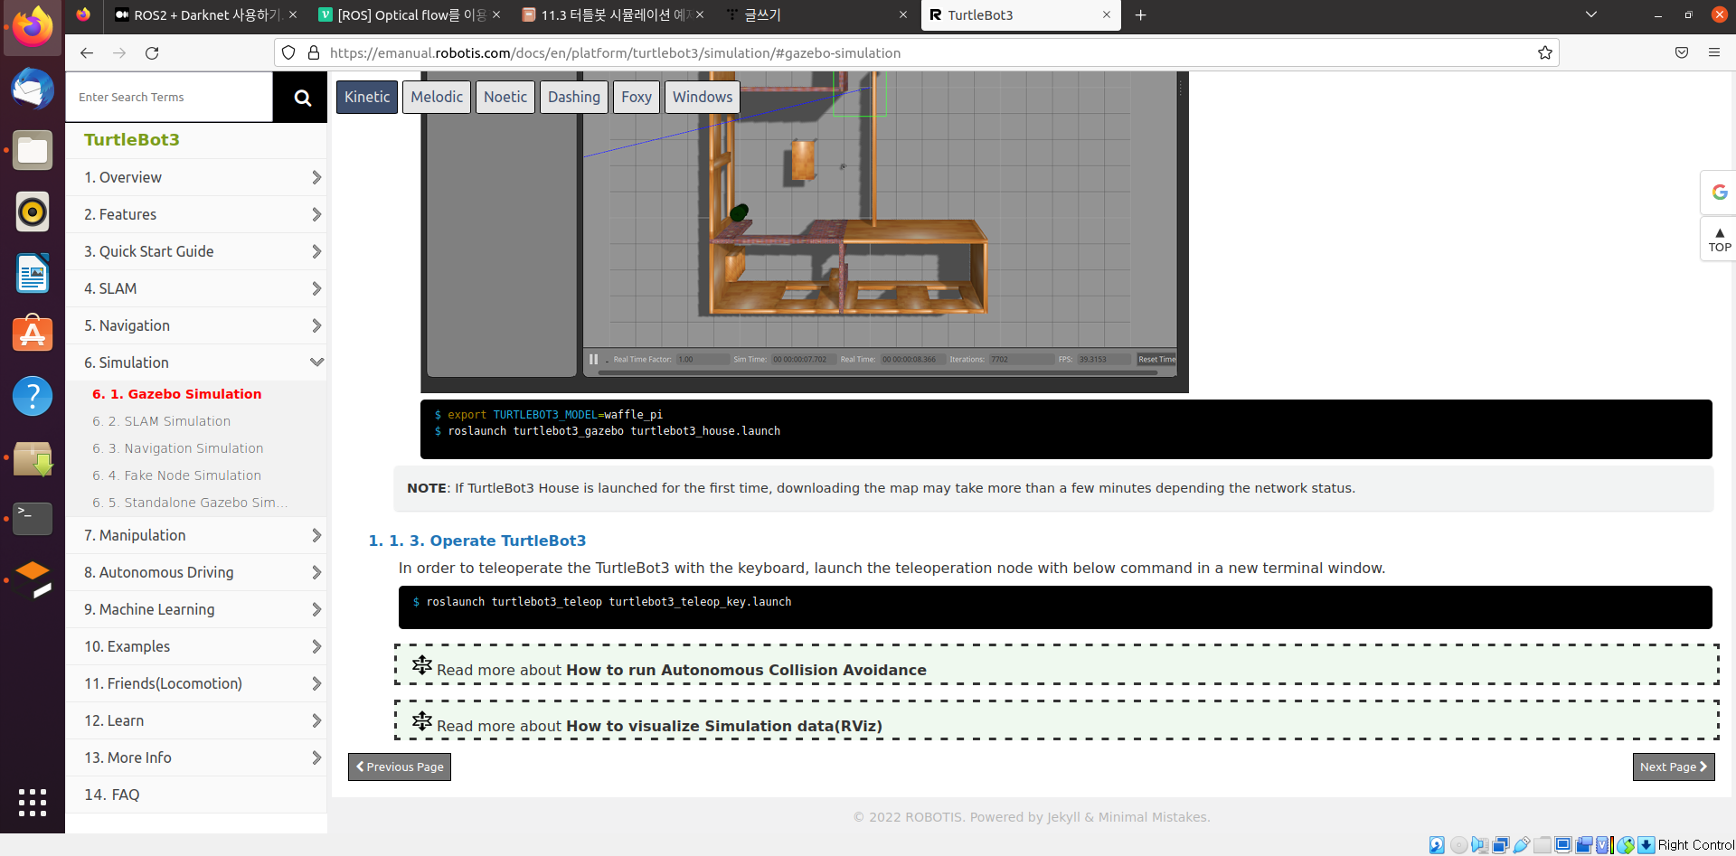This screenshot has width=1736, height=856.
Task: Launch Thunderbird mail from the dock
Action: tap(33, 89)
